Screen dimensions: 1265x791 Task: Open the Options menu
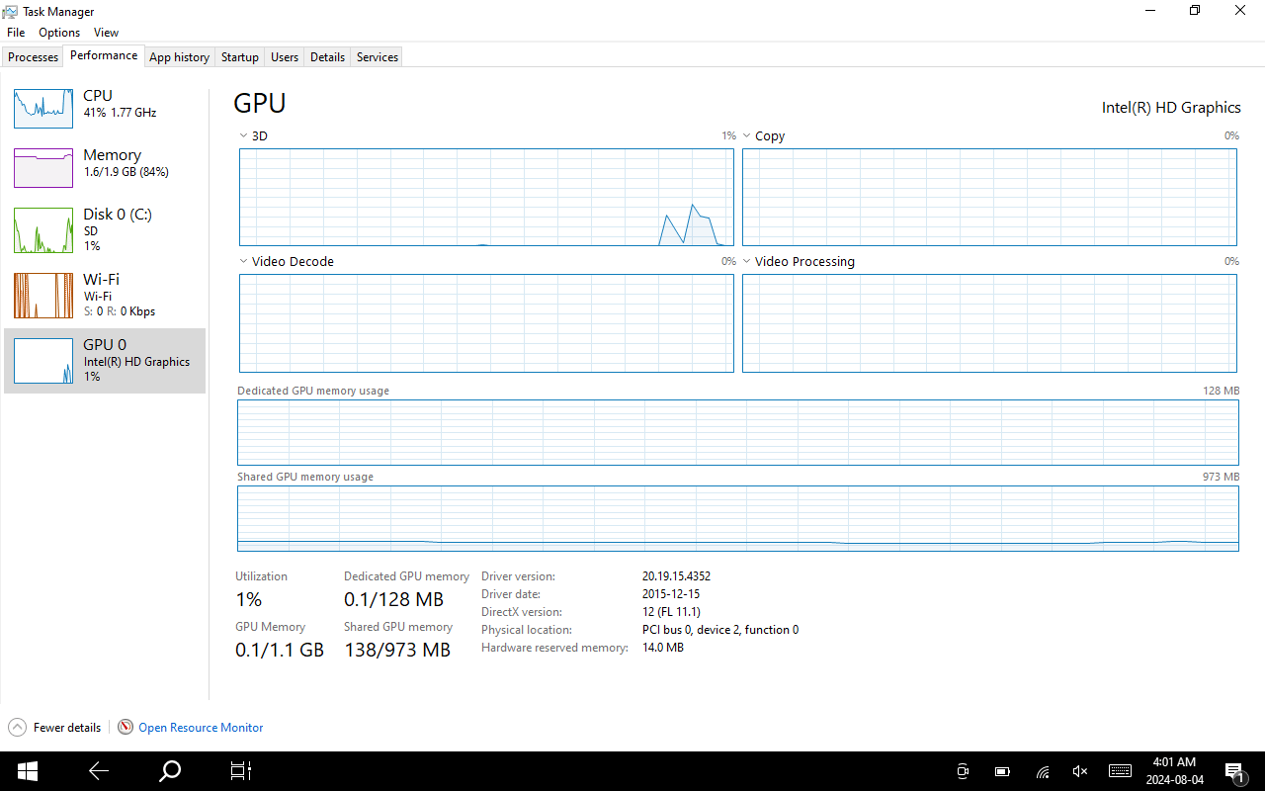click(x=59, y=33)
